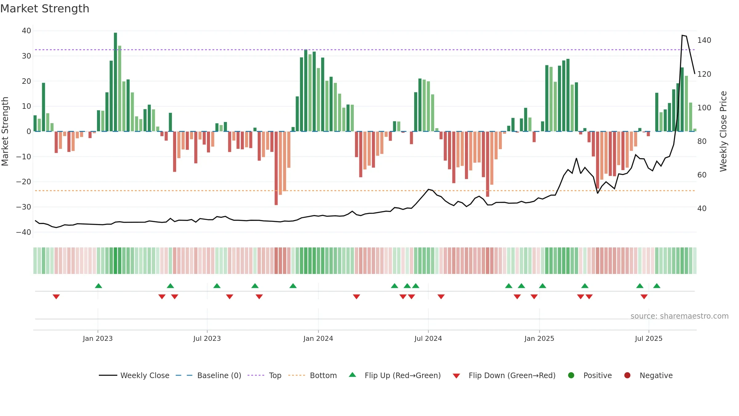
Task: Click the tallest green bar near 39
Action: click(115, 82)
